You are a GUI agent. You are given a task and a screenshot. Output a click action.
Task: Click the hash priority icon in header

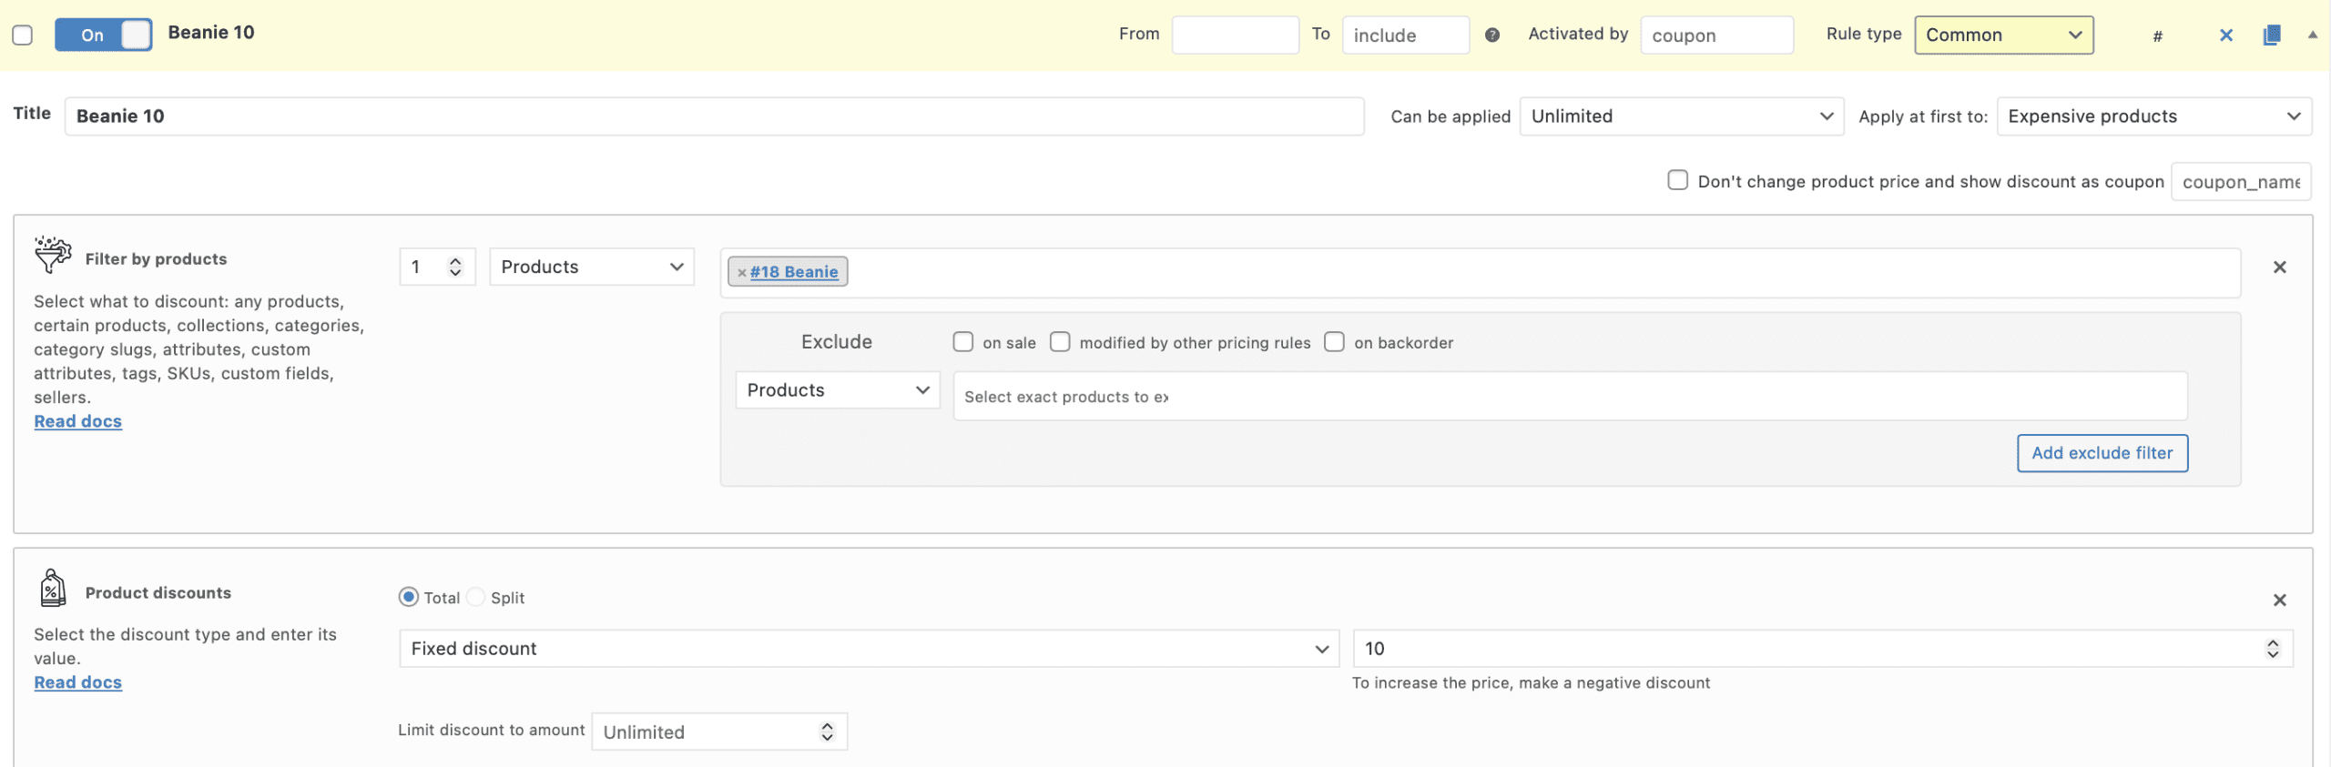pos(2157,35)
